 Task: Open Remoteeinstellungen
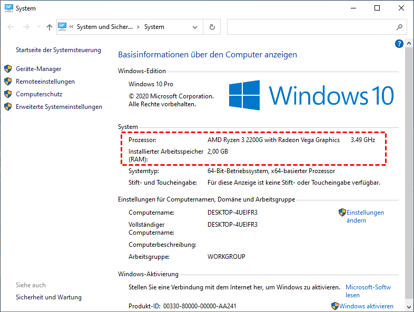pyautogui.click(x=45, y=82)
